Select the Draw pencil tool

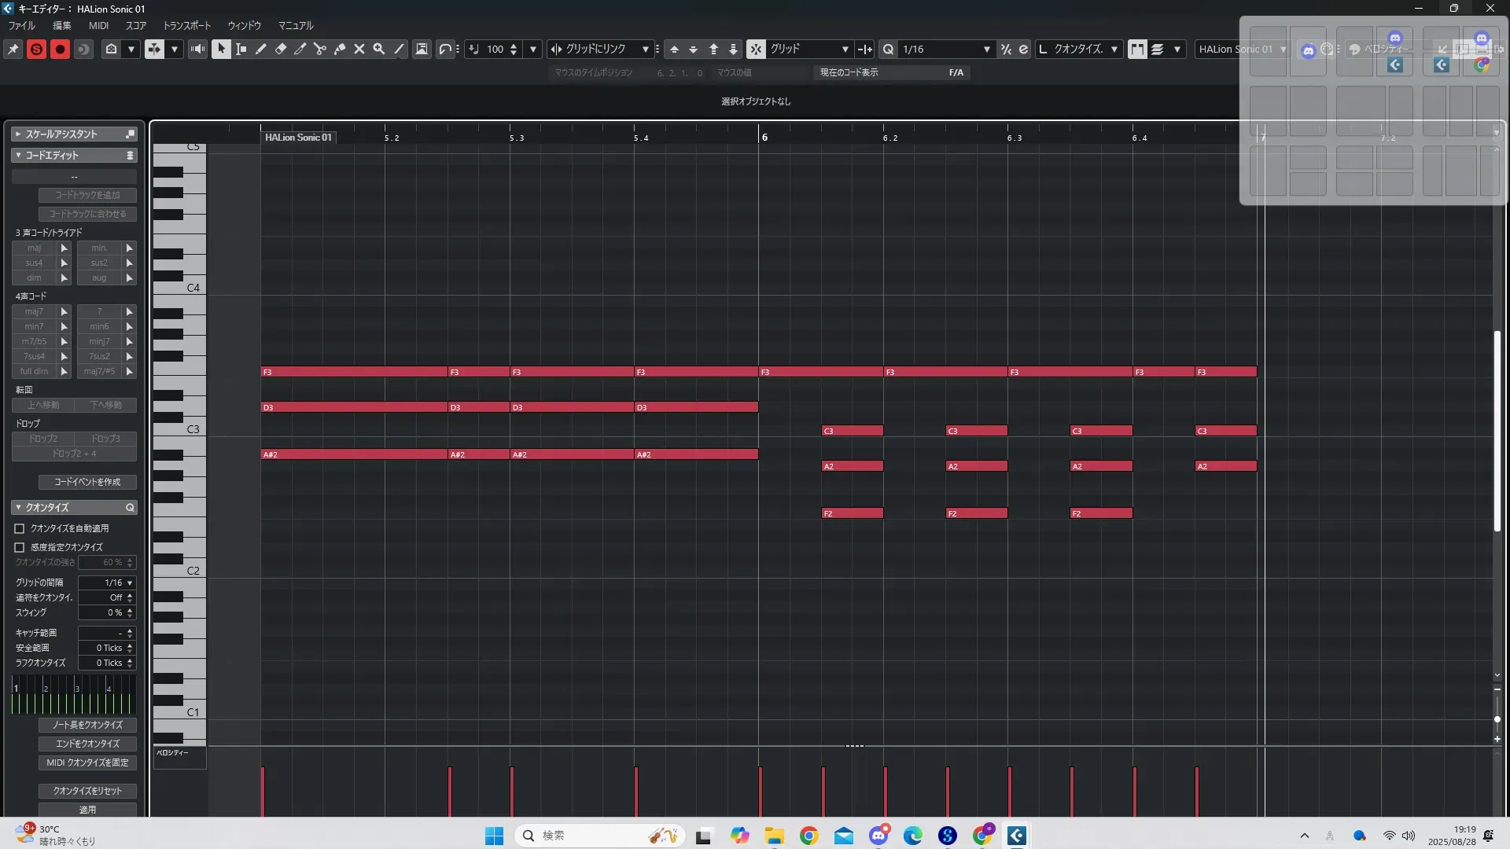click(x=261, y=49)
